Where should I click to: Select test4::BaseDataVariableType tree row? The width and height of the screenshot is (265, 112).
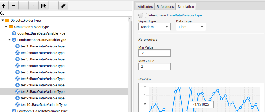(x=64, y=66)
